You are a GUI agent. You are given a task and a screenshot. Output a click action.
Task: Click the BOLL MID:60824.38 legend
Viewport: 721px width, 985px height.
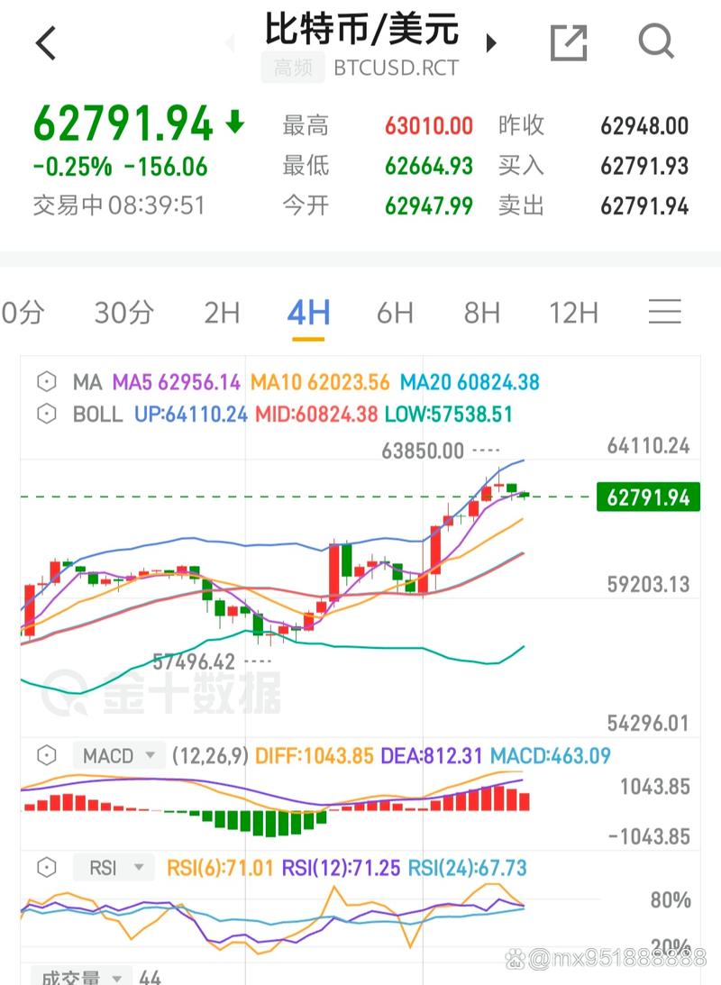click(316, 414)
